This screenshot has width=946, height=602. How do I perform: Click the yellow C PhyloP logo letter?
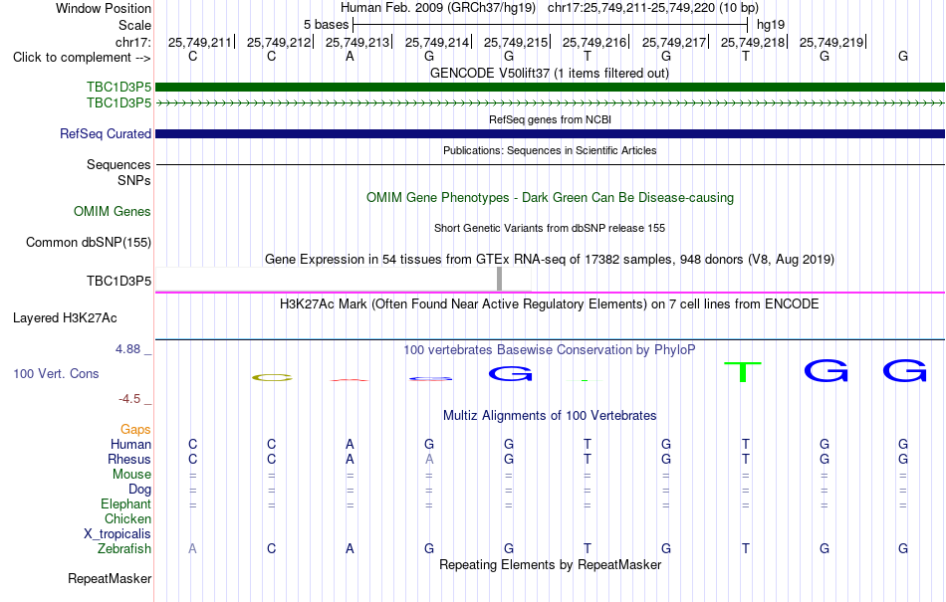pyautogui.click(x=272, y=378)
